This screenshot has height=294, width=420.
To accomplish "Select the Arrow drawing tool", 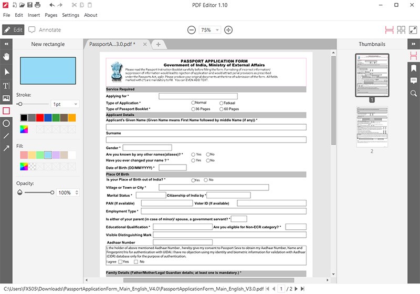I will [x=6, y=148].
